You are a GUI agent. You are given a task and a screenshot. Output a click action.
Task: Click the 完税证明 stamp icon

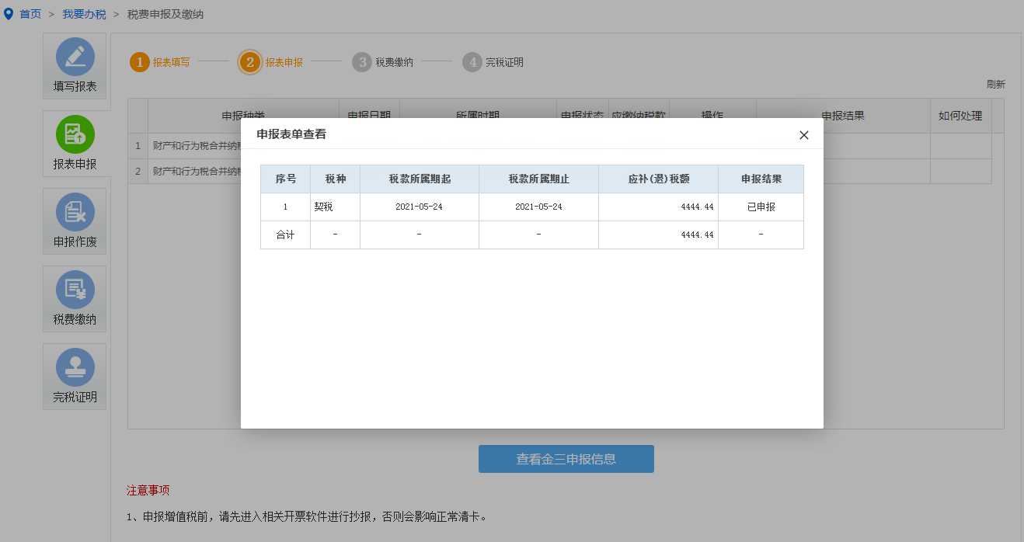[75, 367]
